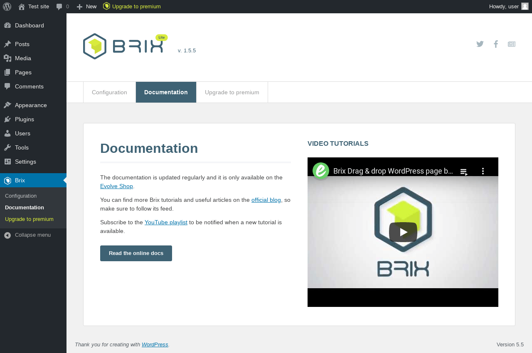Click the Version 5.5 footer text
This screenshot has height=353, width=532.
click(510, 344)
